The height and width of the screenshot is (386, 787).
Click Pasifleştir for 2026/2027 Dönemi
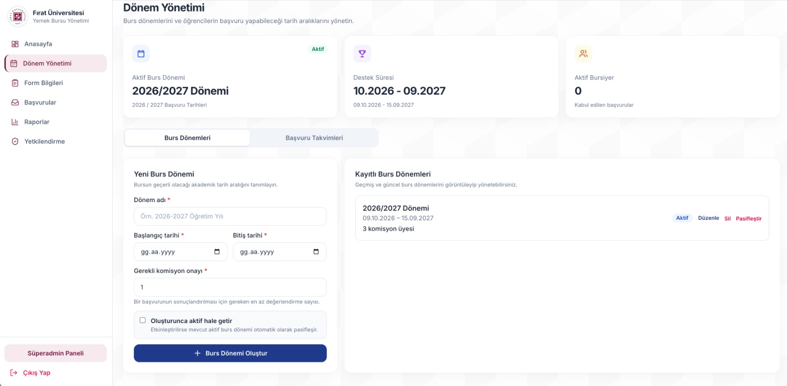click(x=749, y=219)
